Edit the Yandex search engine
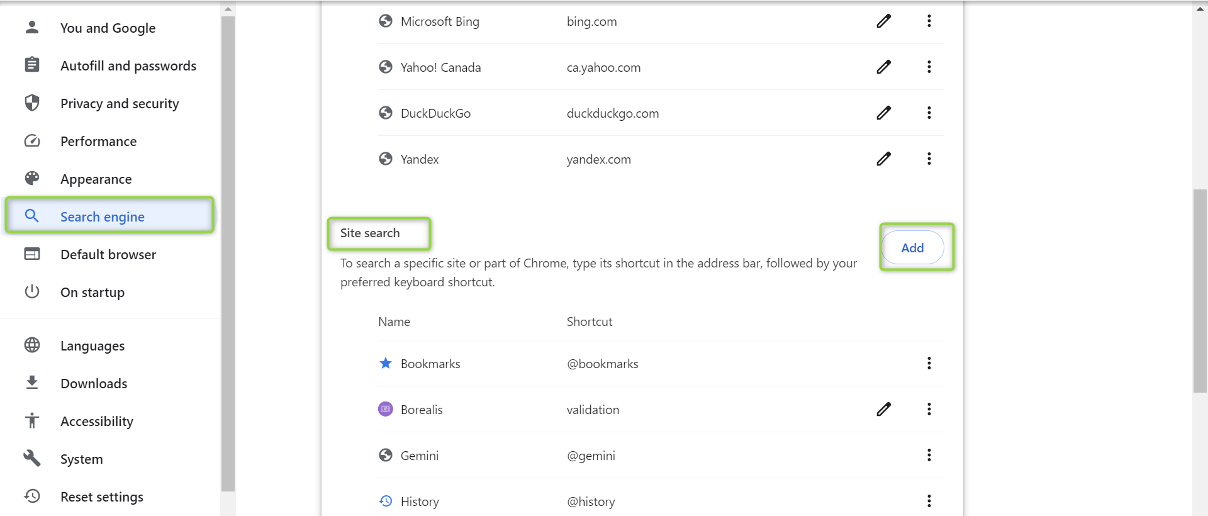This screenshot has width=1208, height=516. click(883, 159)
